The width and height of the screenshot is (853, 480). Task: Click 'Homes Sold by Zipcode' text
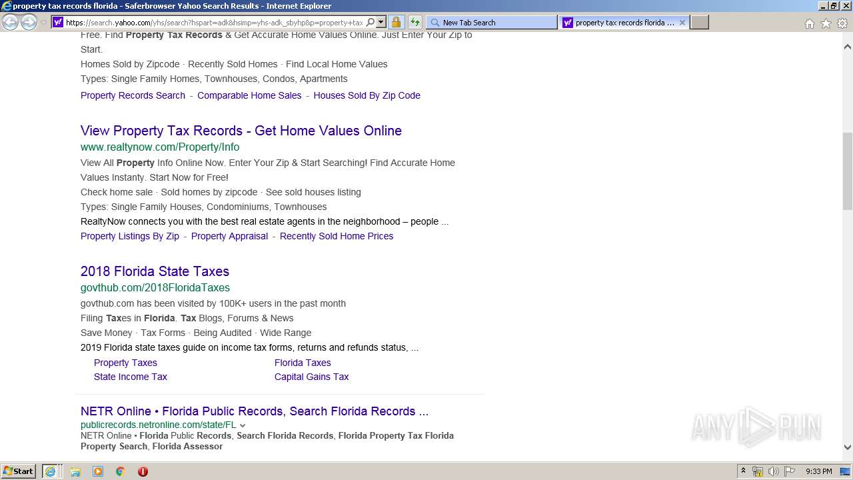[x=130, y=64]
